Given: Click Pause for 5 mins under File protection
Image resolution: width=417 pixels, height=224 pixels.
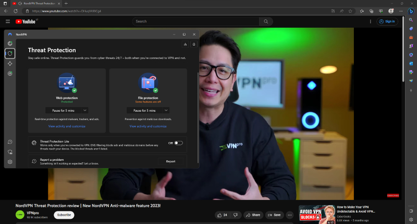Looking at the screenshot, I should pos(144,110).
